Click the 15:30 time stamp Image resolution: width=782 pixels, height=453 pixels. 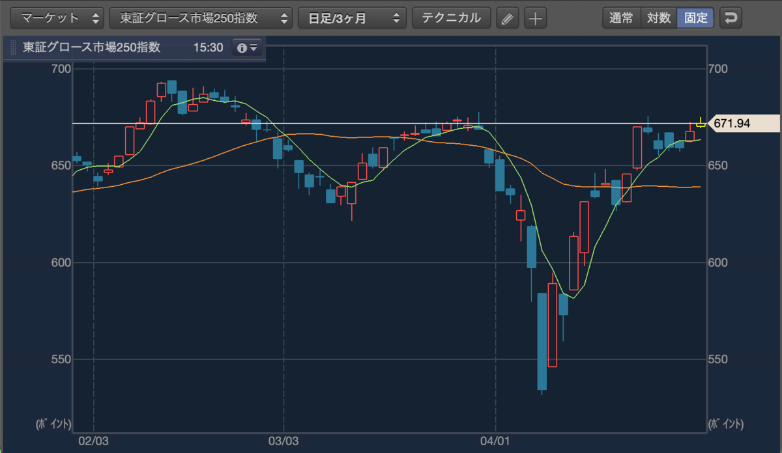coord(208,48)
